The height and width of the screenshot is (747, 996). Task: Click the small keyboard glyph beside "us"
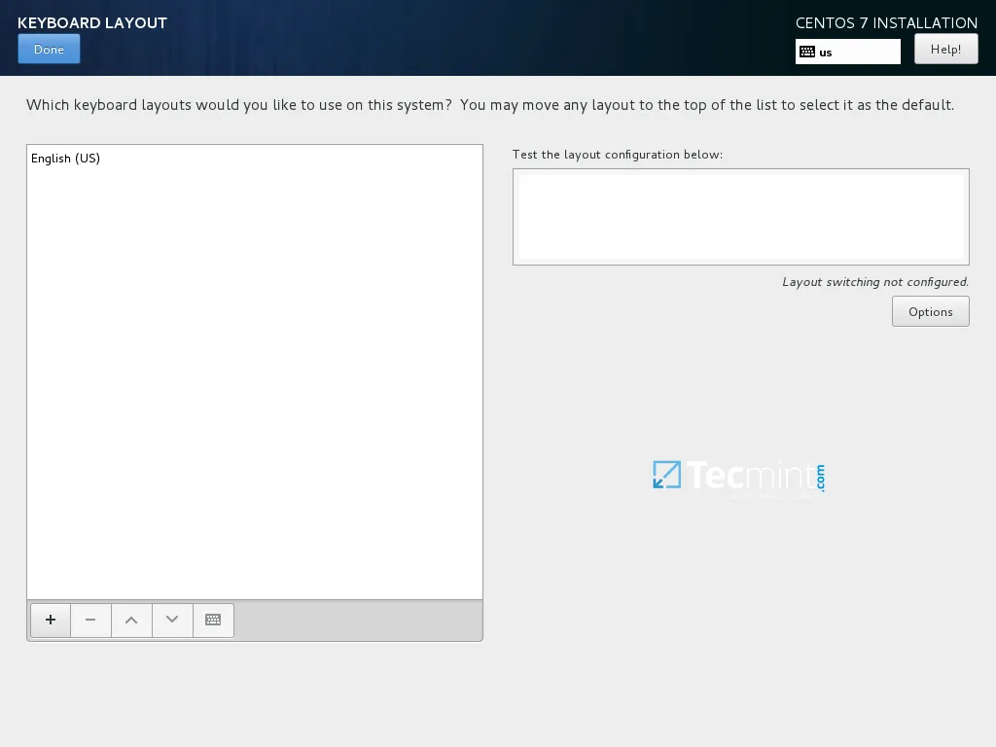click(x=806, y=51)
